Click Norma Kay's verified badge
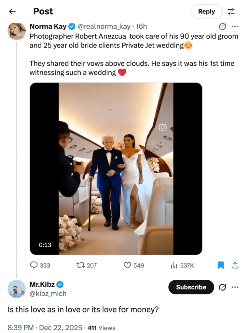The height and width of the screenshot is (333, 249). pos(72,26)
